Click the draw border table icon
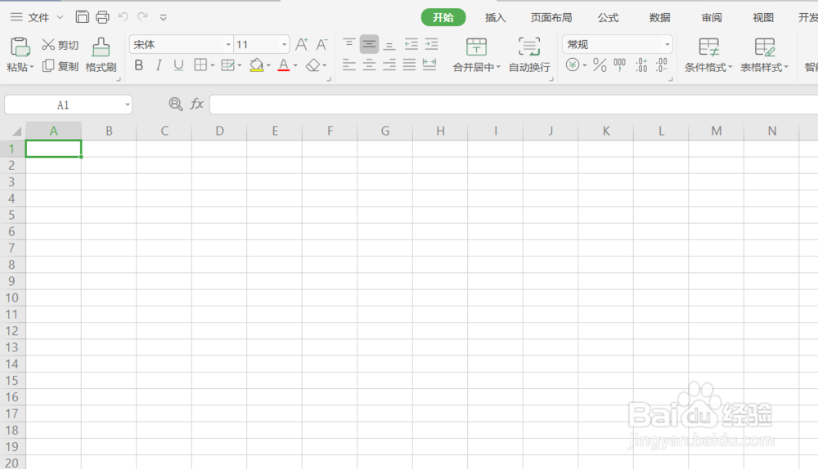The height and width of the screenshot is (469, 818). point(227,65)
